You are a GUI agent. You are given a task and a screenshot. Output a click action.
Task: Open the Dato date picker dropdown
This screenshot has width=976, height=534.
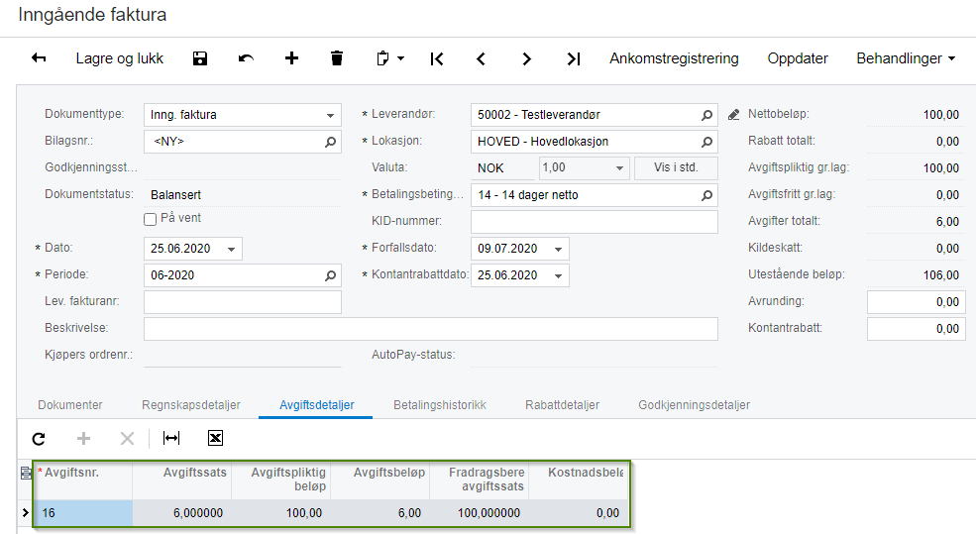[x=232, y=249]
